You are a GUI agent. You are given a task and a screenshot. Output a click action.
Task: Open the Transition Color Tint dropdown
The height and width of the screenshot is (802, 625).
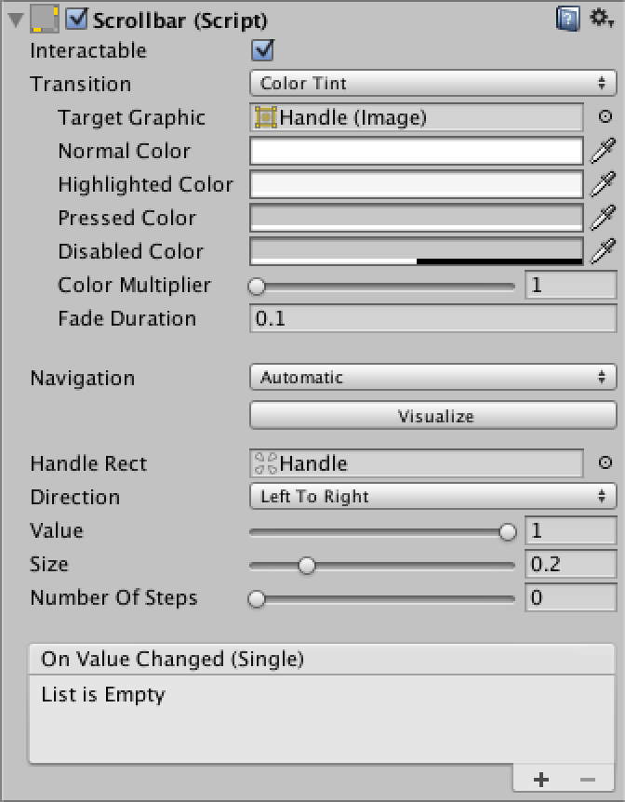(x=432, y=84)
